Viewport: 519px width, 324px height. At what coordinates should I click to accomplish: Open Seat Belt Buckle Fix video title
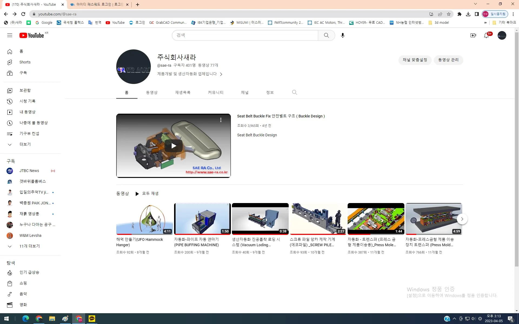pos(281,116)
